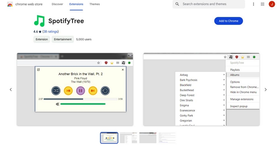Click the red shield icon in second screenshot
Viewport: 277px width, 149px height.
237,57
